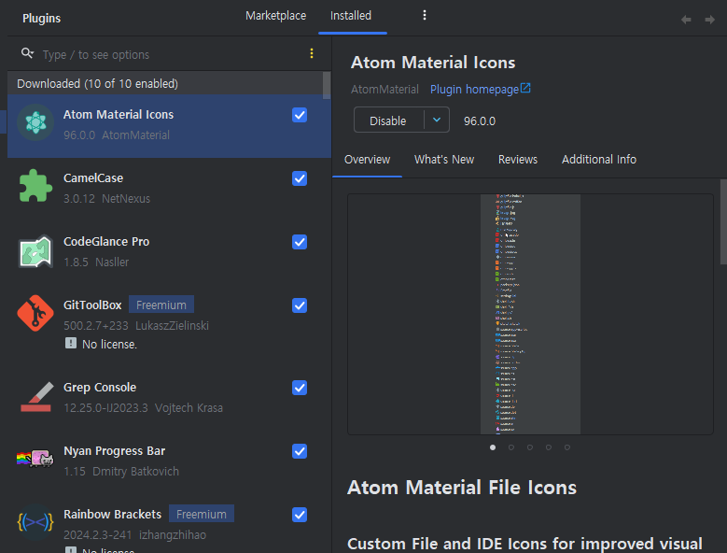Click the plugin list scrollbar
The width and height of the screenshot is (727, 553).
coord(327,85)
